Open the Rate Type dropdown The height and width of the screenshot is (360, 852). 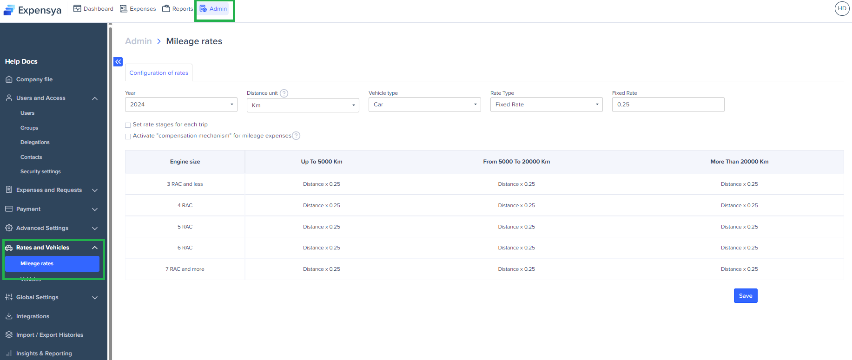[546, 105]
